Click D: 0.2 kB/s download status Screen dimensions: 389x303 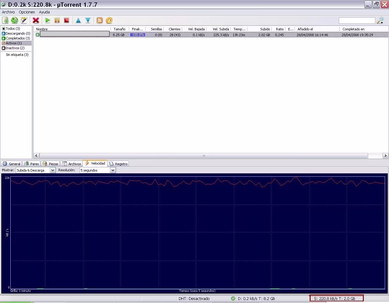[x=256, y=298]
